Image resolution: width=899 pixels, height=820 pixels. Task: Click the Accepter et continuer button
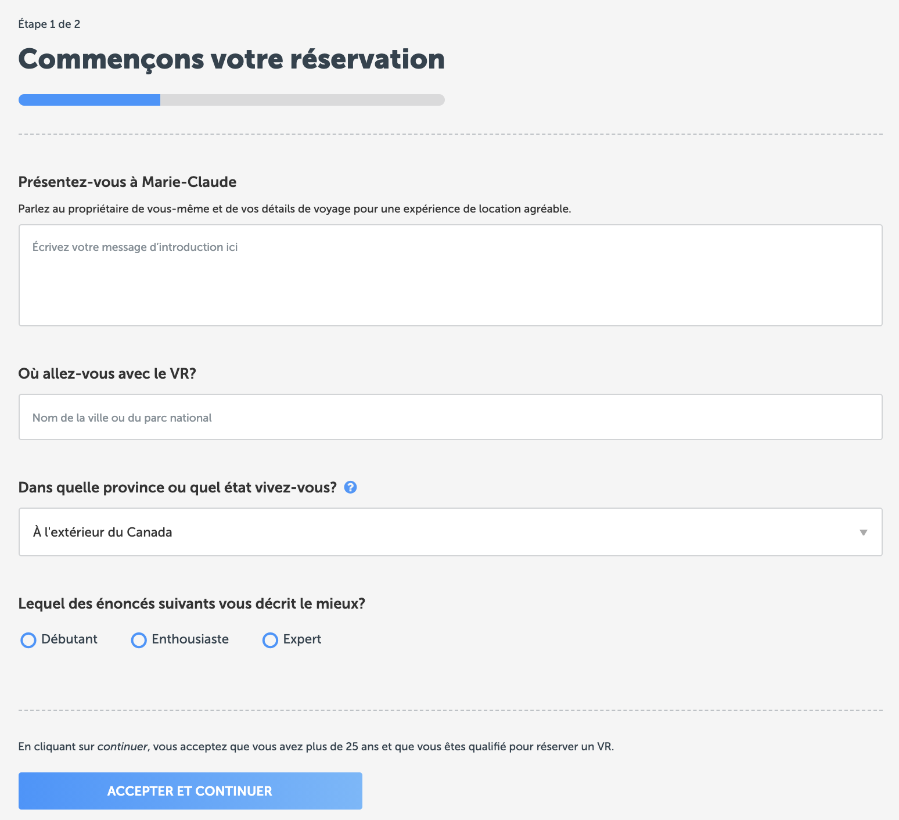coord(190,791)
